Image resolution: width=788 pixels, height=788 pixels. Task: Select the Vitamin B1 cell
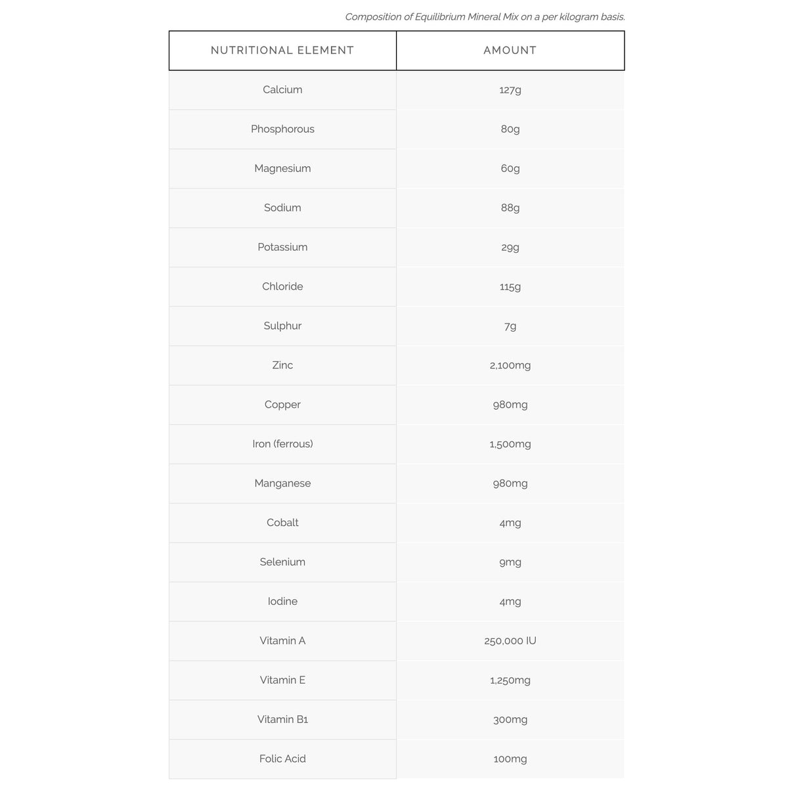click(282, 720)
